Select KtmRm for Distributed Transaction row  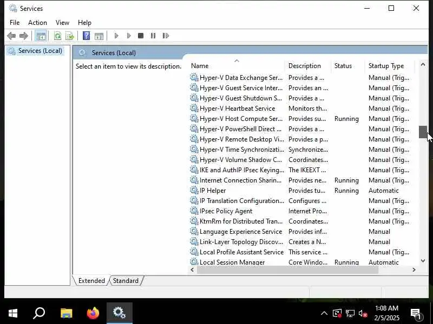(x=302, y=221)
